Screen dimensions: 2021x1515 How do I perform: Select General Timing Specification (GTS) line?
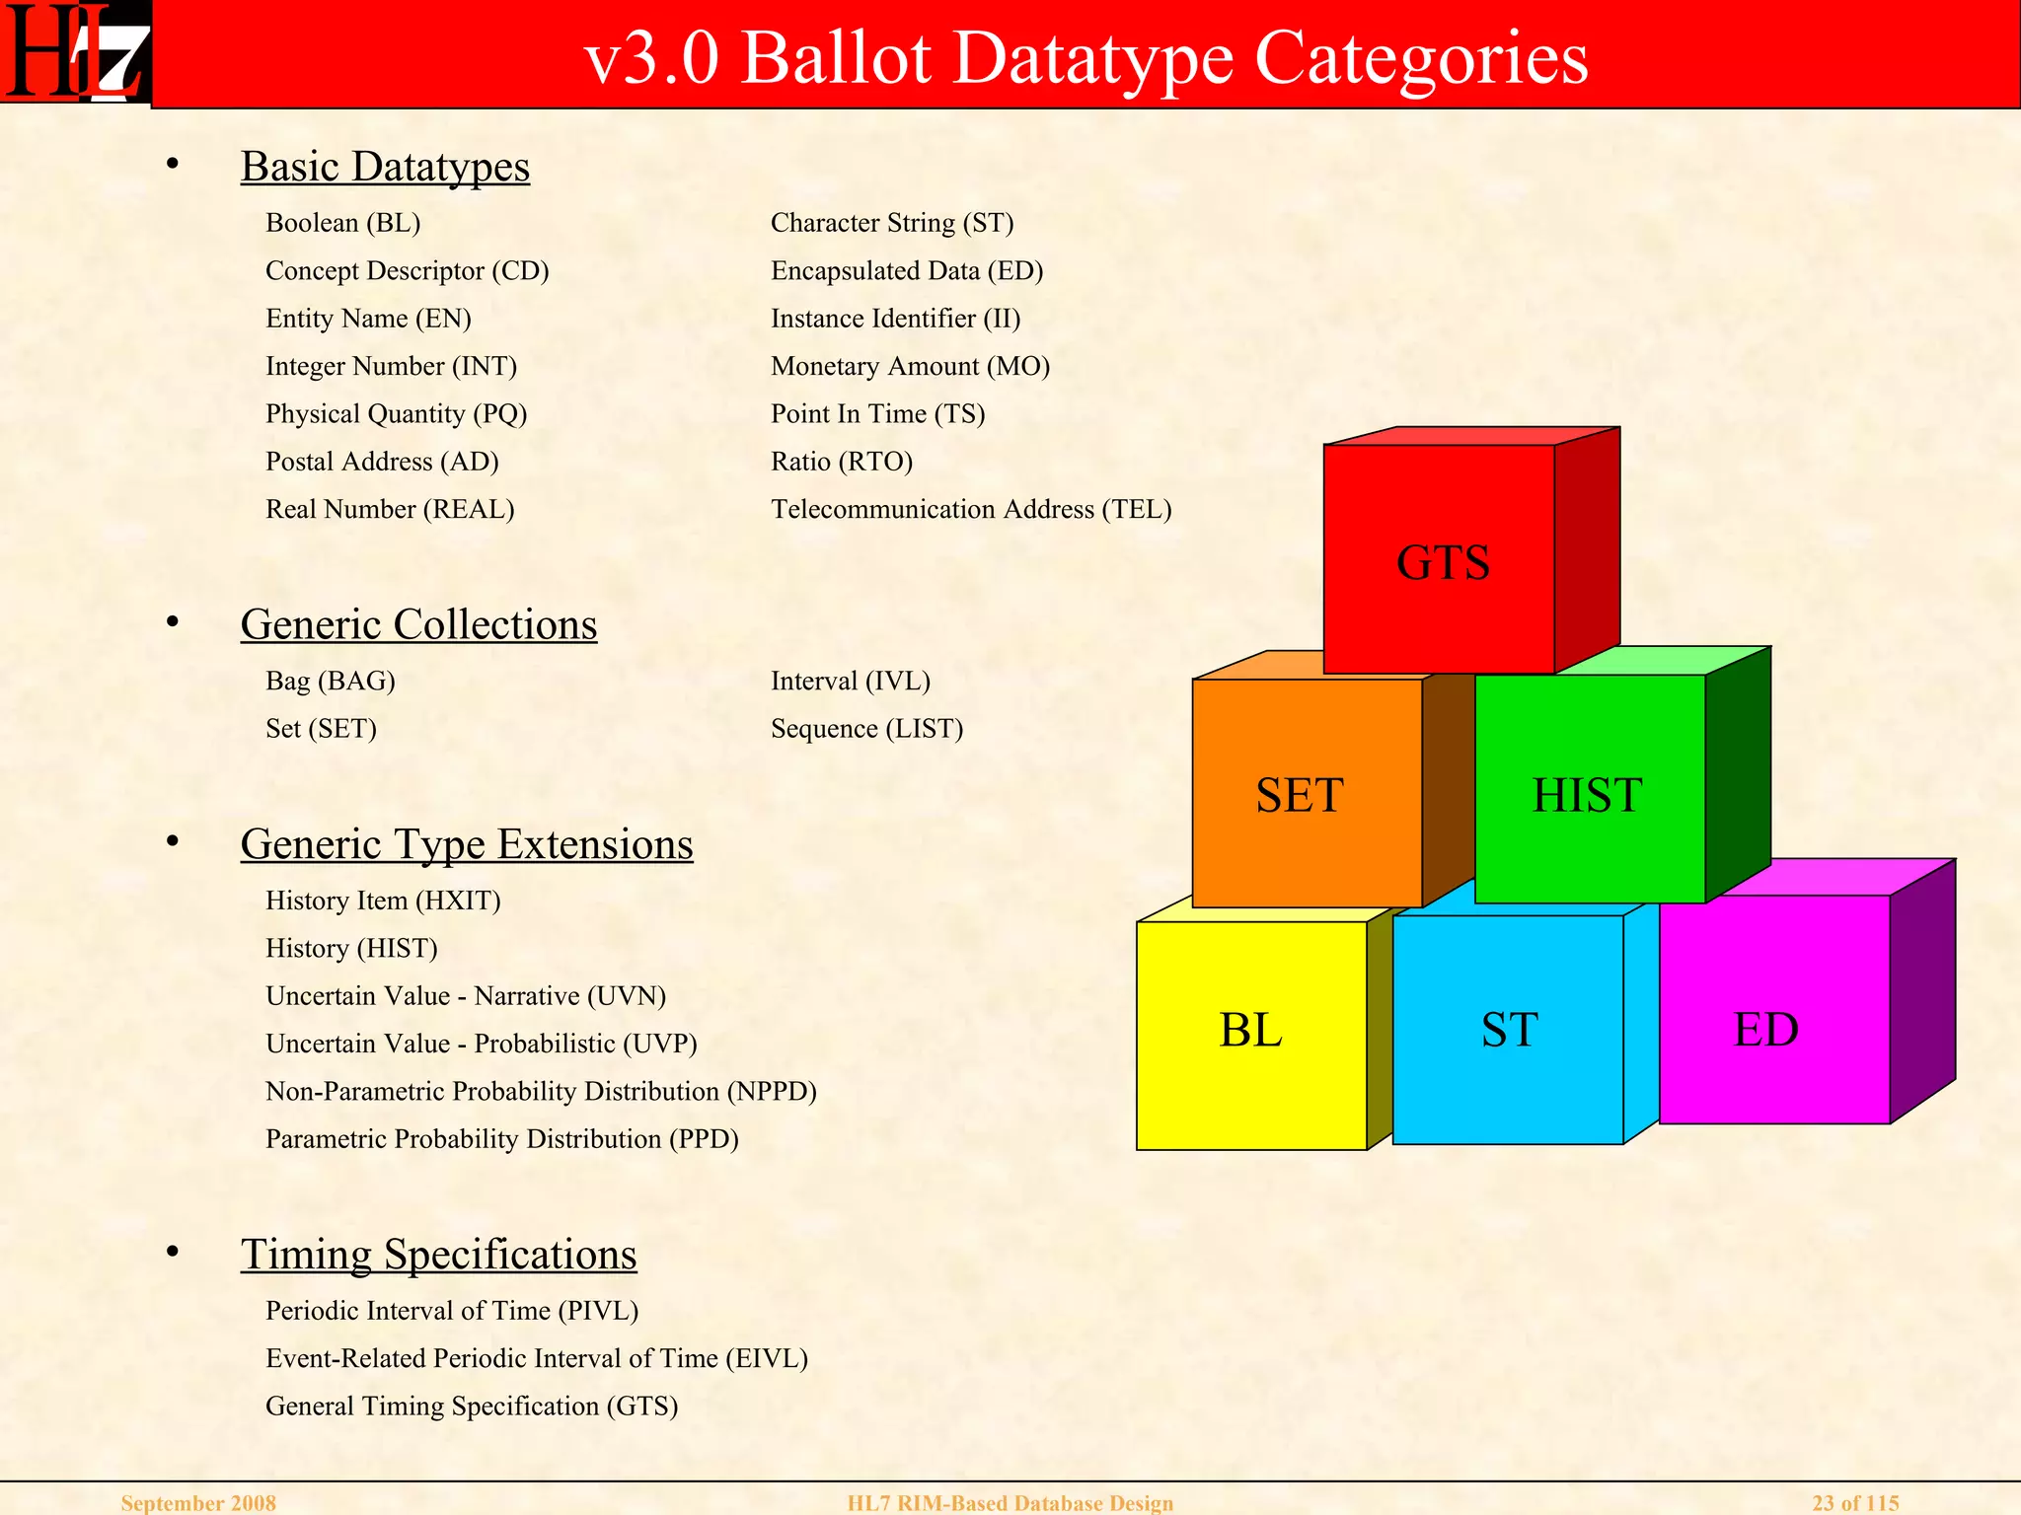pyautogui.click(x=472, y=1406)
